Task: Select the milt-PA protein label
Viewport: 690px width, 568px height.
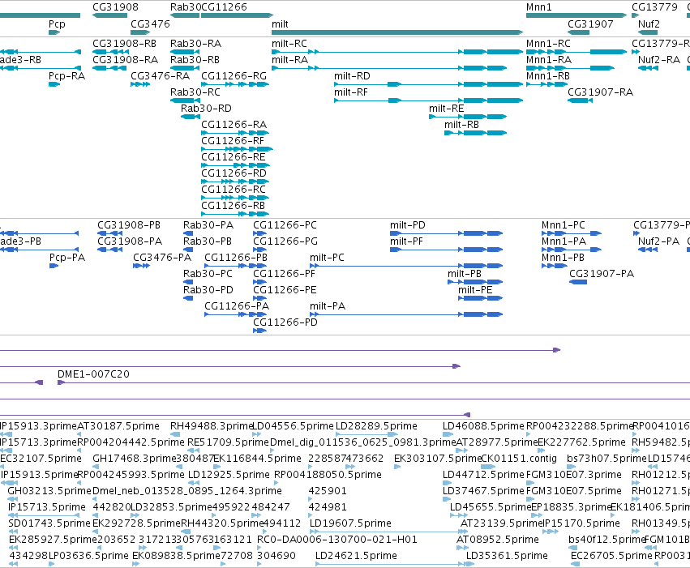Action: tap(328, 306)
